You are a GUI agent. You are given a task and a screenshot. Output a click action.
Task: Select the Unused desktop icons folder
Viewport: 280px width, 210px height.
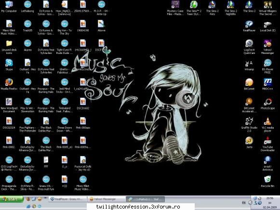click(x=9, y=47)
